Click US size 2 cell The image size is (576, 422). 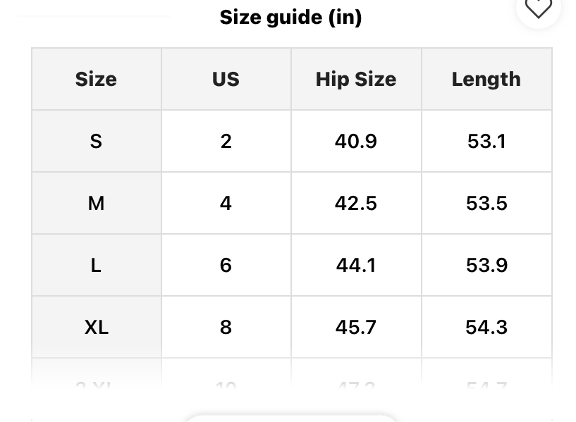(226, 141)
